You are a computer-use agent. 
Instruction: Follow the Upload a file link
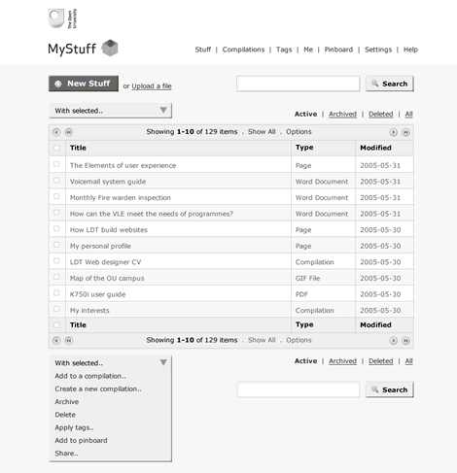pyautogui.click(x=152, y=86)
